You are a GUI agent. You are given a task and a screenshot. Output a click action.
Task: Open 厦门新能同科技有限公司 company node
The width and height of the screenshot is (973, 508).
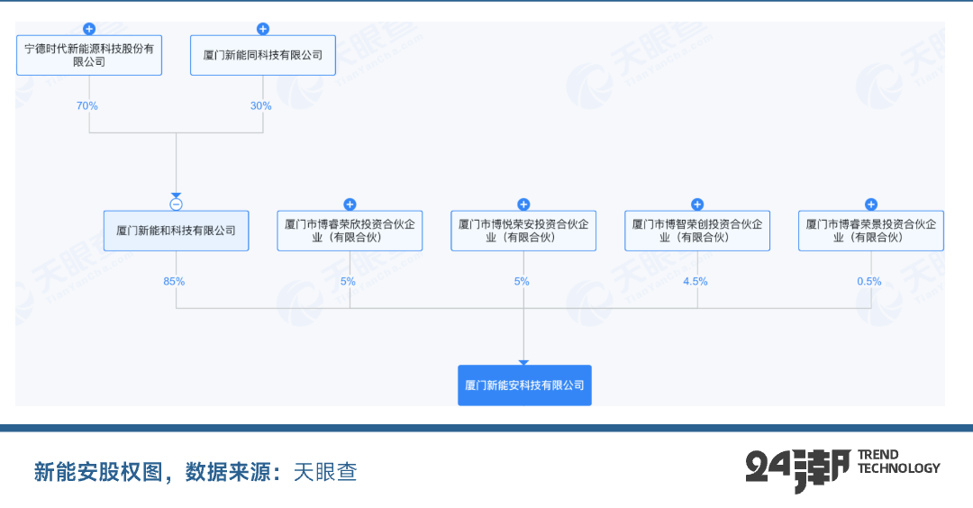click(x=263, y=55)
